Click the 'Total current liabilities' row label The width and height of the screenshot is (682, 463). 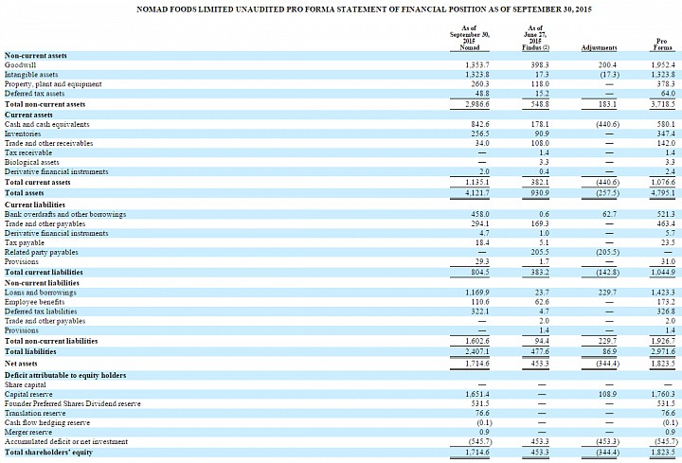[x=44, y=272]
